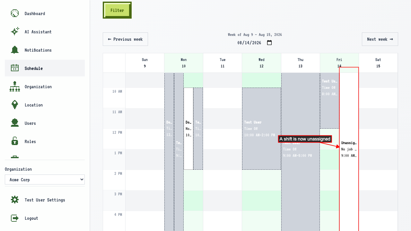
Task: Go to Next week
Action: (380, 39)
